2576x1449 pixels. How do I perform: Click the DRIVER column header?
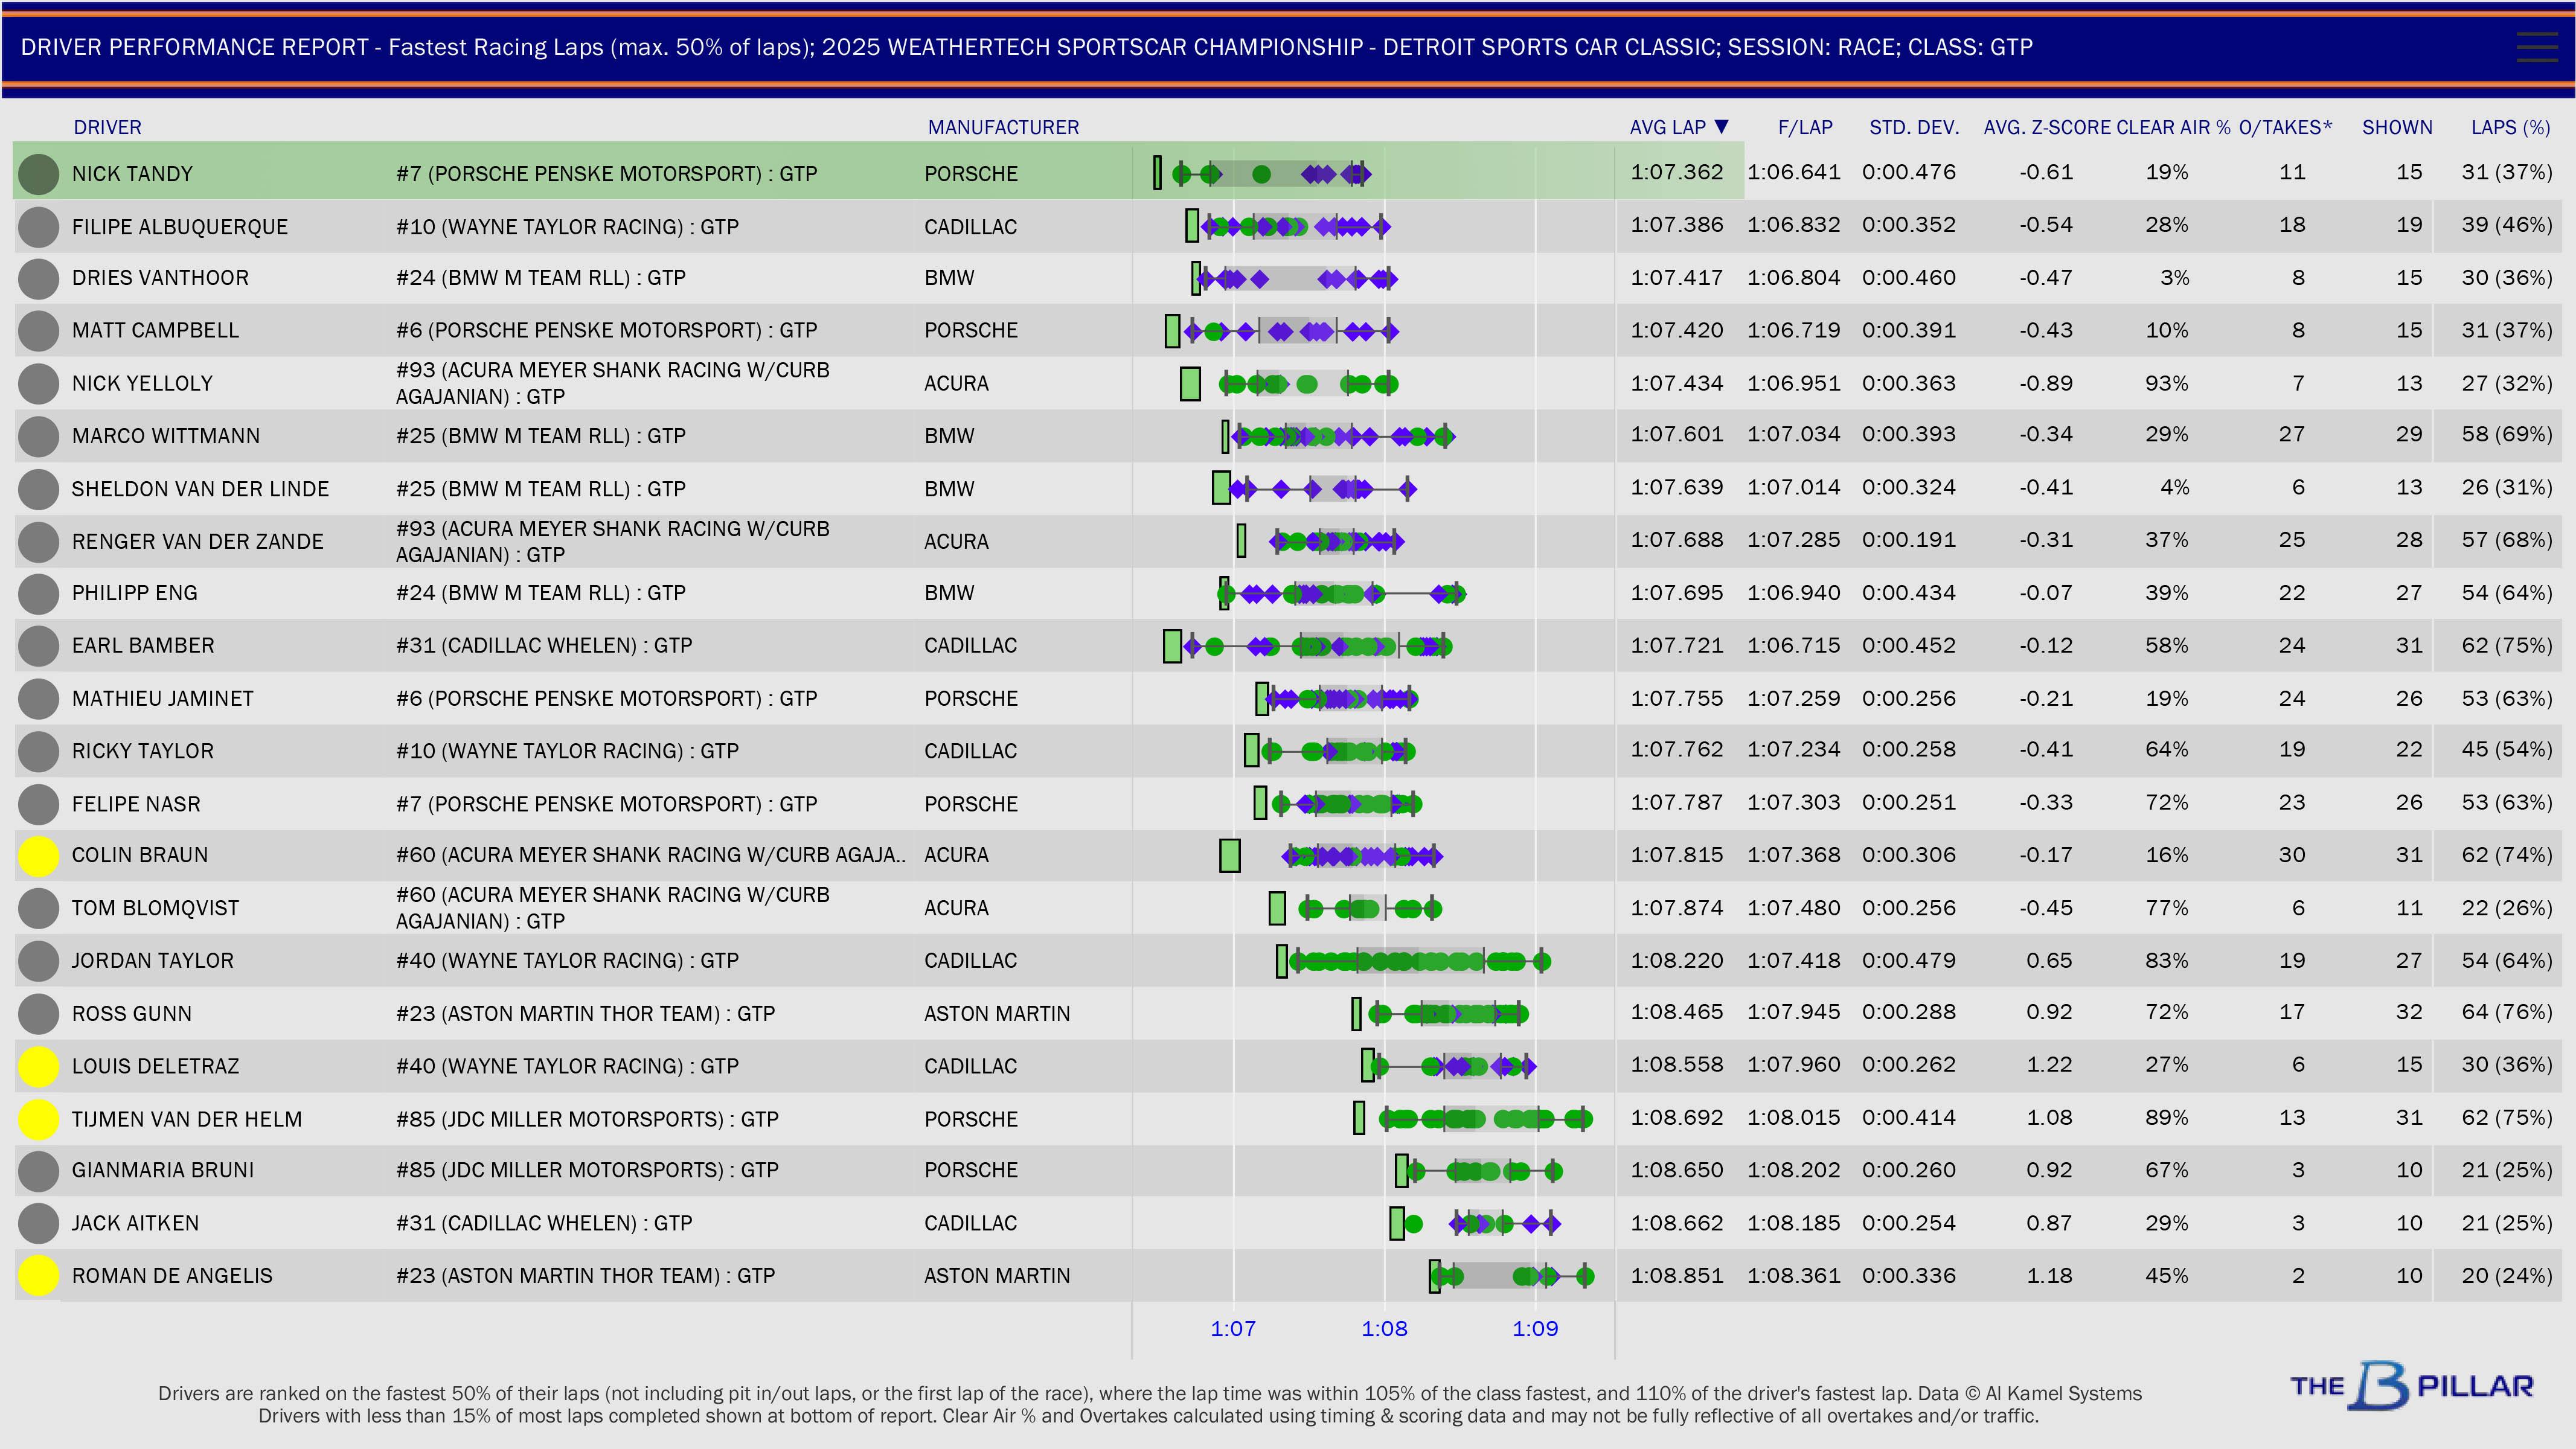click(x=107, y=127)
